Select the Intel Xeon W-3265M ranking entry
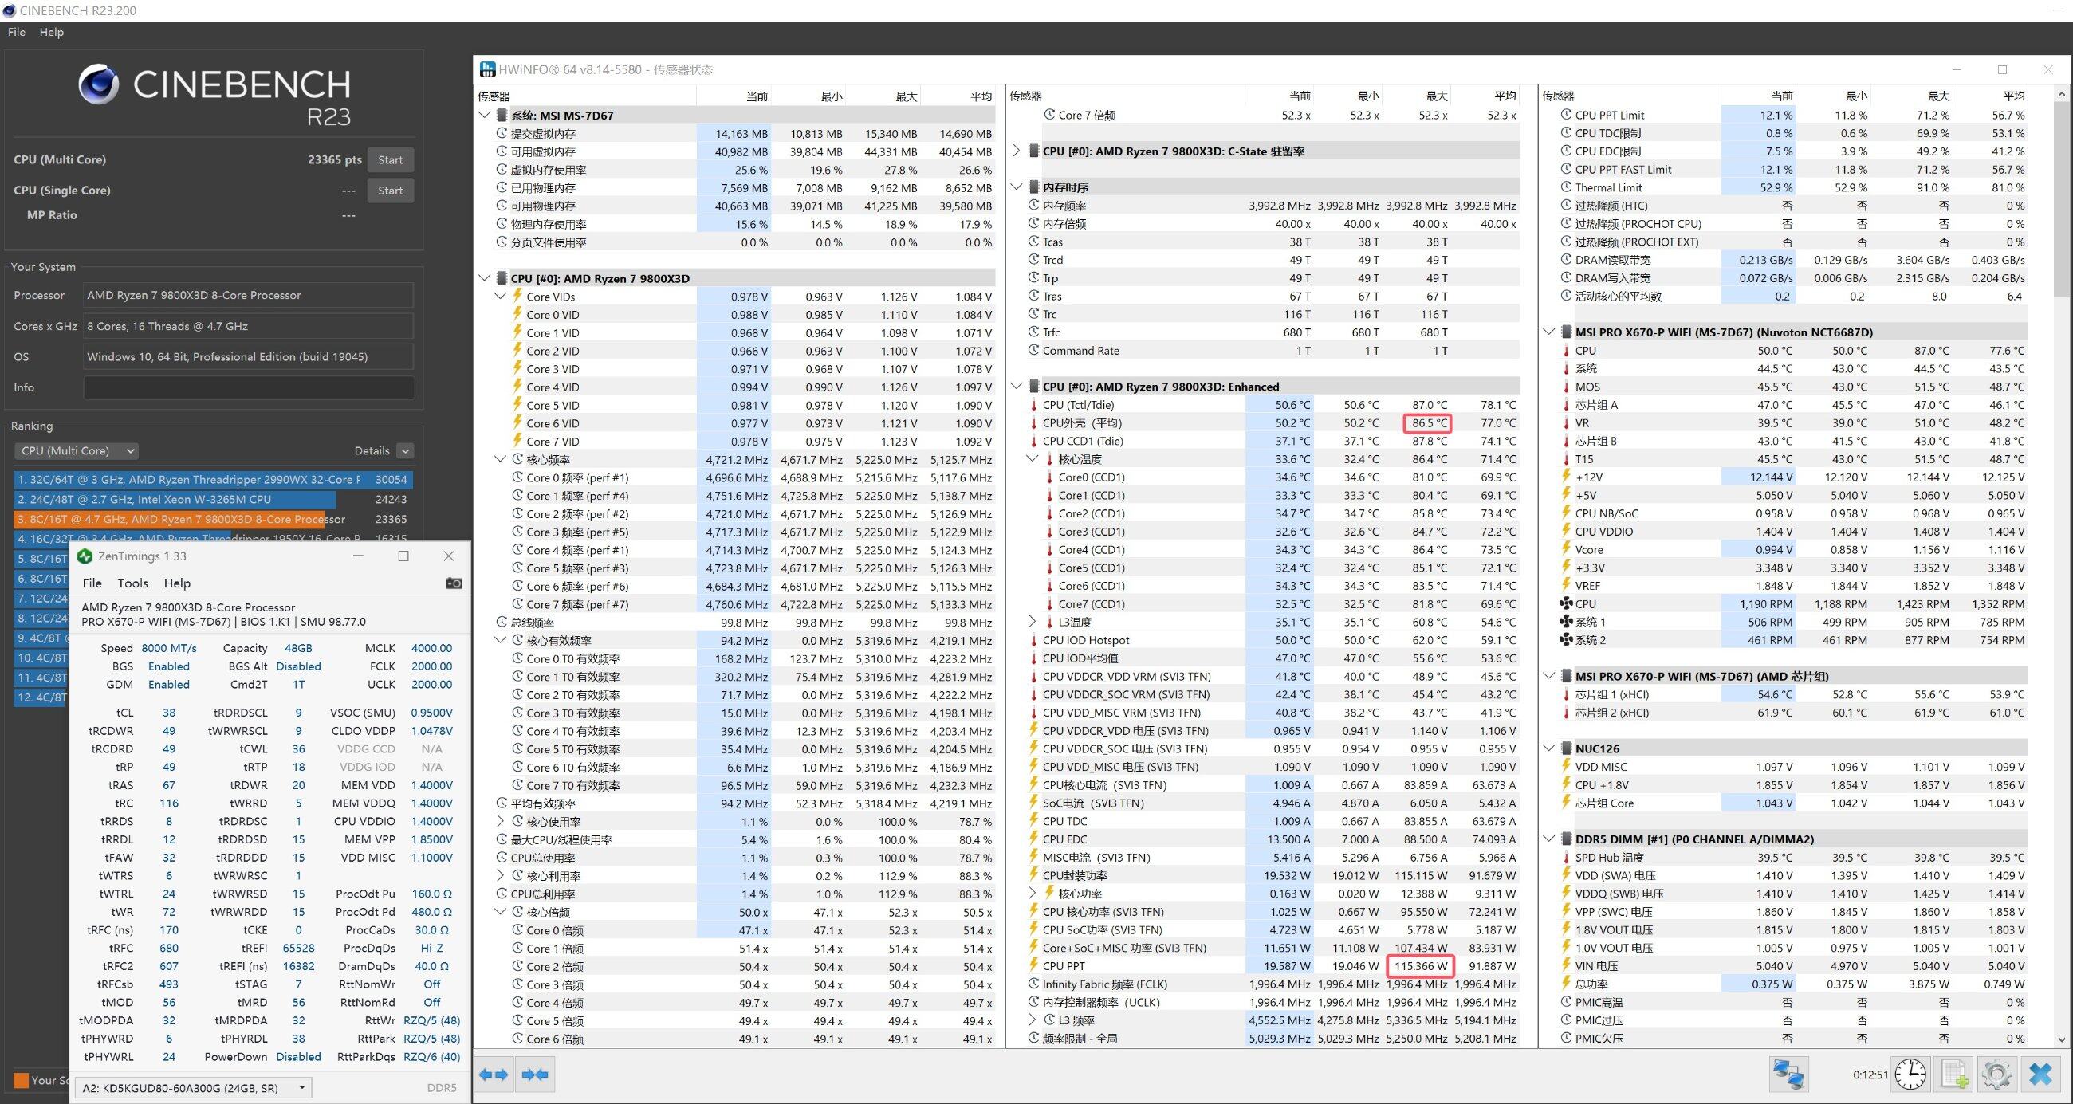The image size is (2073, 1104). click(213, 499)
